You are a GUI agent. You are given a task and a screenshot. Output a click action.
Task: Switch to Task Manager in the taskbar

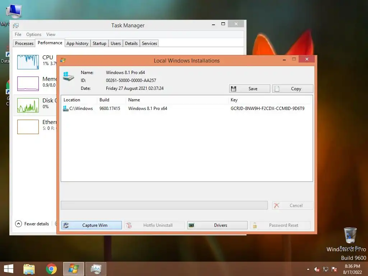[96, 269]
